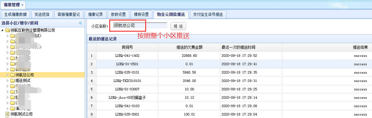
Task: Click timestamp 2020-09-18 17:29:41
Action: coord(240,64)
